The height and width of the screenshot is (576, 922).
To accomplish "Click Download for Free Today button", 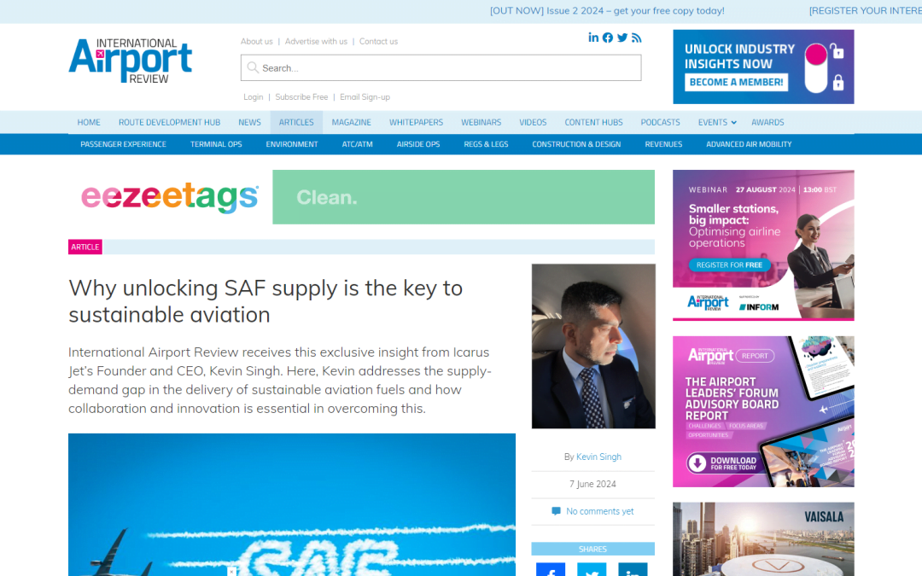I will point(724,463).
